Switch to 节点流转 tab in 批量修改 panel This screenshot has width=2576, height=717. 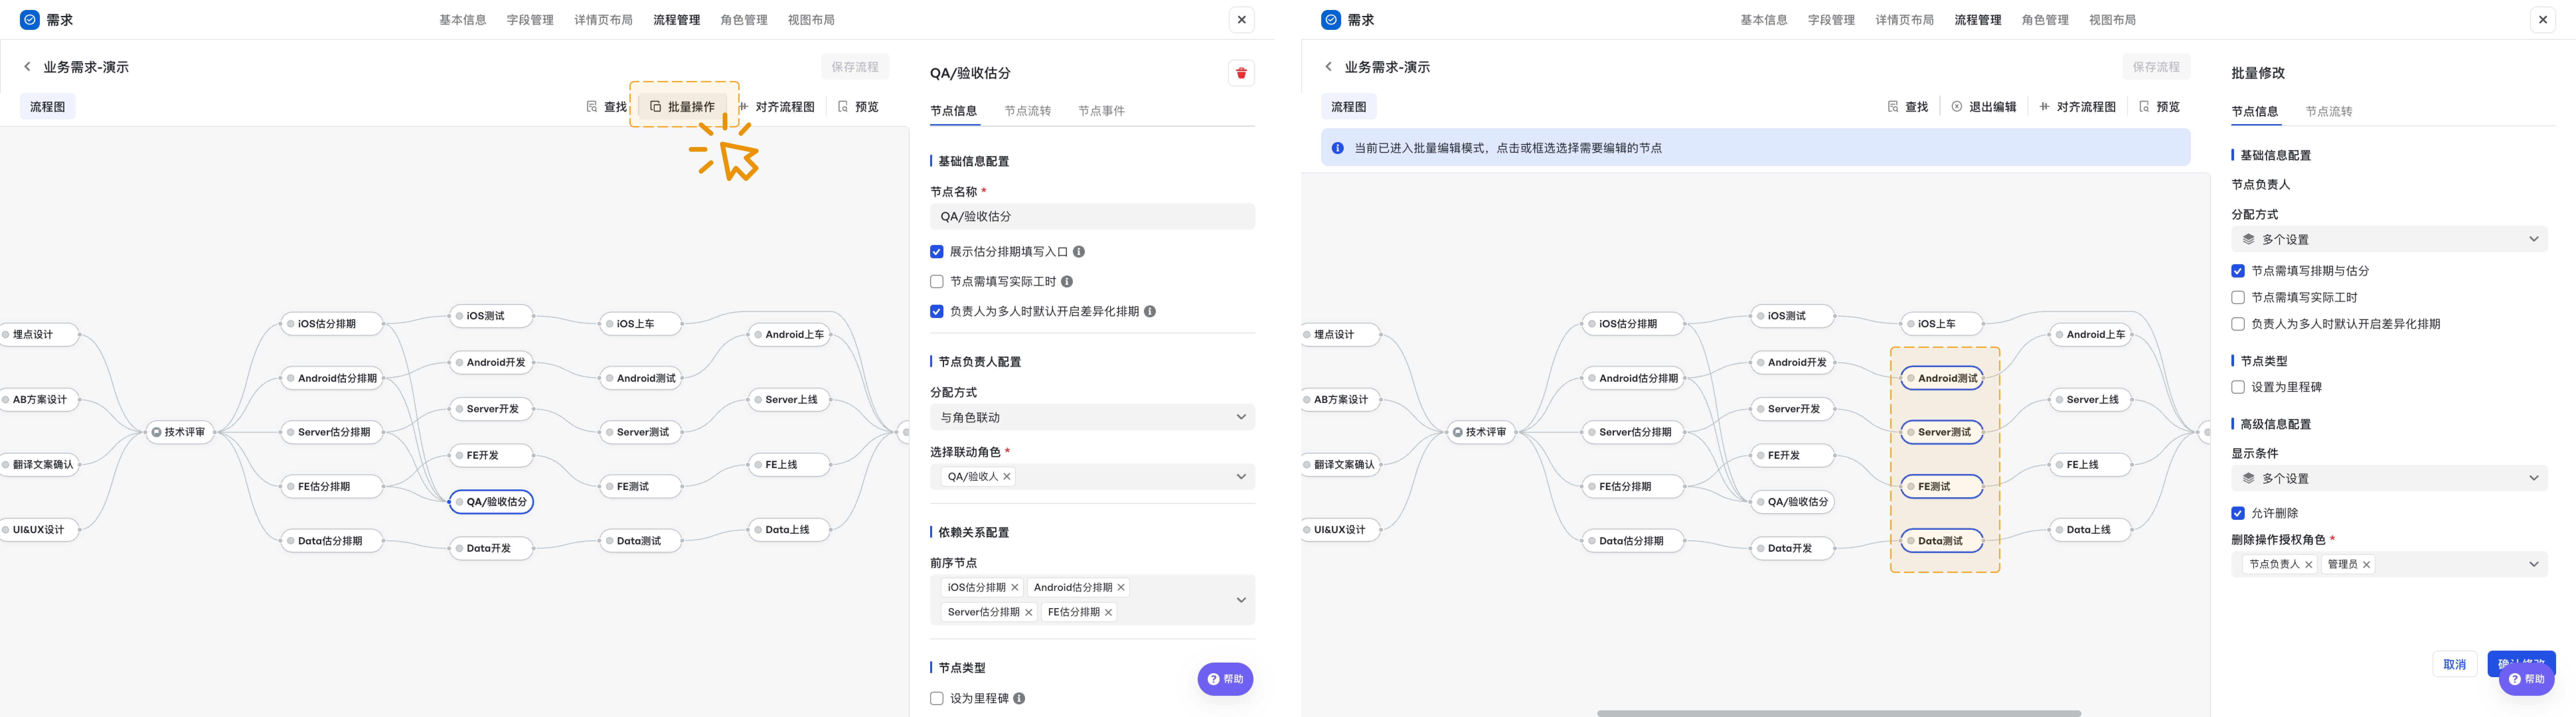(2329, 112)
